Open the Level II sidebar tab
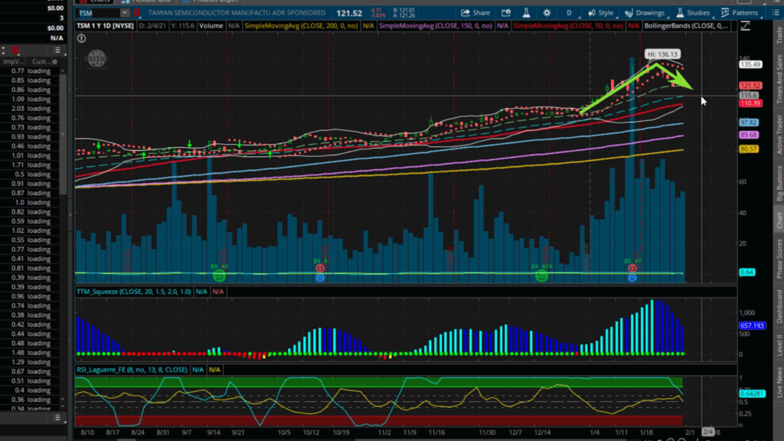The height and width of the screenshot is (441, 784). [779, 346]
